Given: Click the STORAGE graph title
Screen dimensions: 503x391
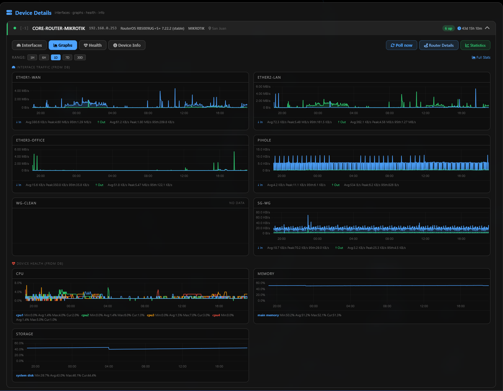Looking at the screenshot, I should pos(25,334).
